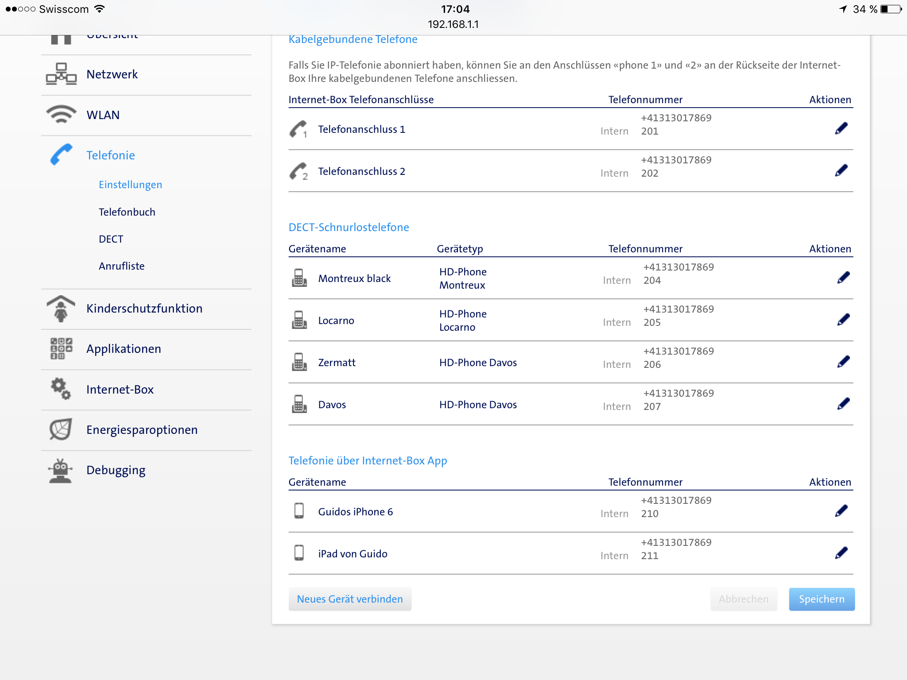Edit iPad von Guido entry
This screenshot has width=907, height=680.
point(841,553)
